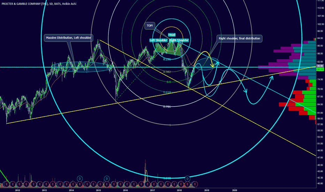Open earnings marker below the 2014 dividend marker
This screenshot has width=325, height=192.
point(80,184)
